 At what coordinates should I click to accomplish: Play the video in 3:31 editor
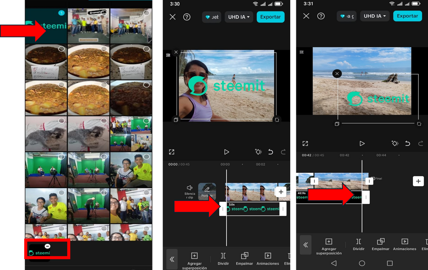(362, 143)
